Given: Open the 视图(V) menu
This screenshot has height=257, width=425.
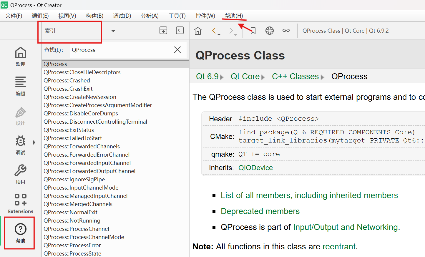Looking at the screenshot, I should tap(67, 16).
